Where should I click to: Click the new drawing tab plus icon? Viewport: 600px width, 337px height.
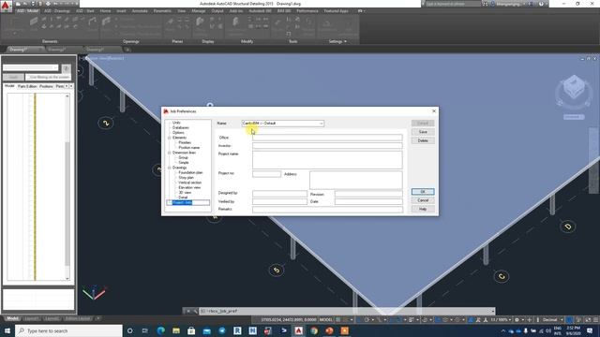click(x=127, y=50)
